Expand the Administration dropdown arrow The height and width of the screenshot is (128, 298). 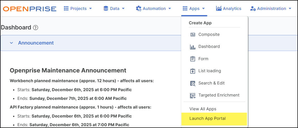[x=290, y=8]
